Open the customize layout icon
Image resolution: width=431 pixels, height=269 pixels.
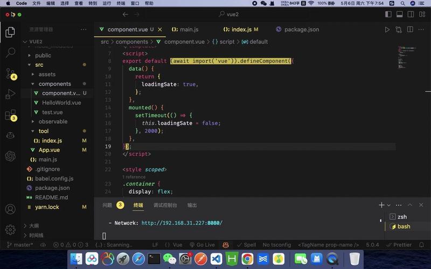[x=422, y=15]
